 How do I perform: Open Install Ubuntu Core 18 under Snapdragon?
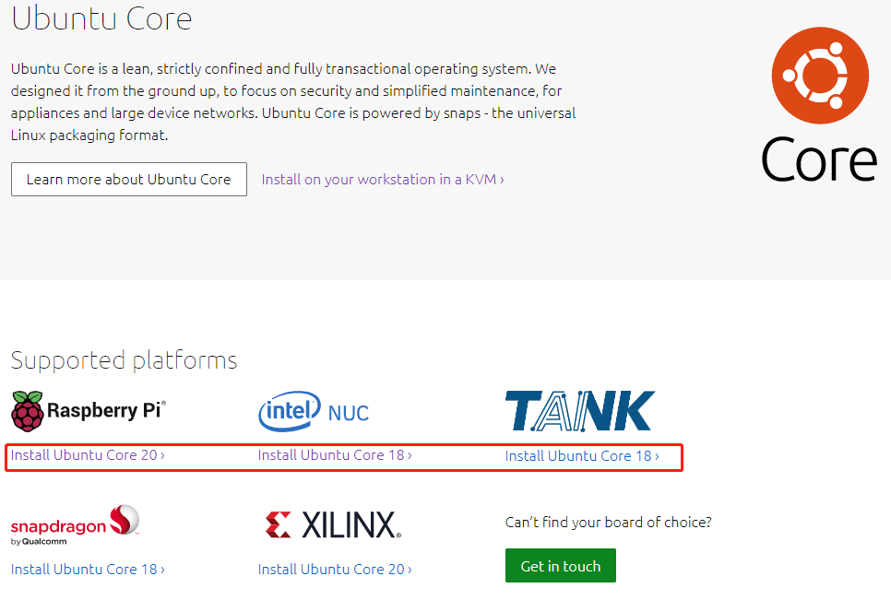pyautogui.click(x=88, y=570)
